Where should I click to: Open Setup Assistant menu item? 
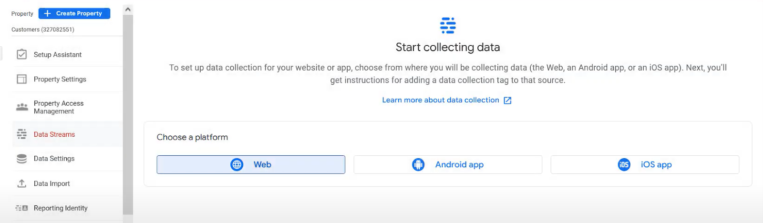[58, 55]
